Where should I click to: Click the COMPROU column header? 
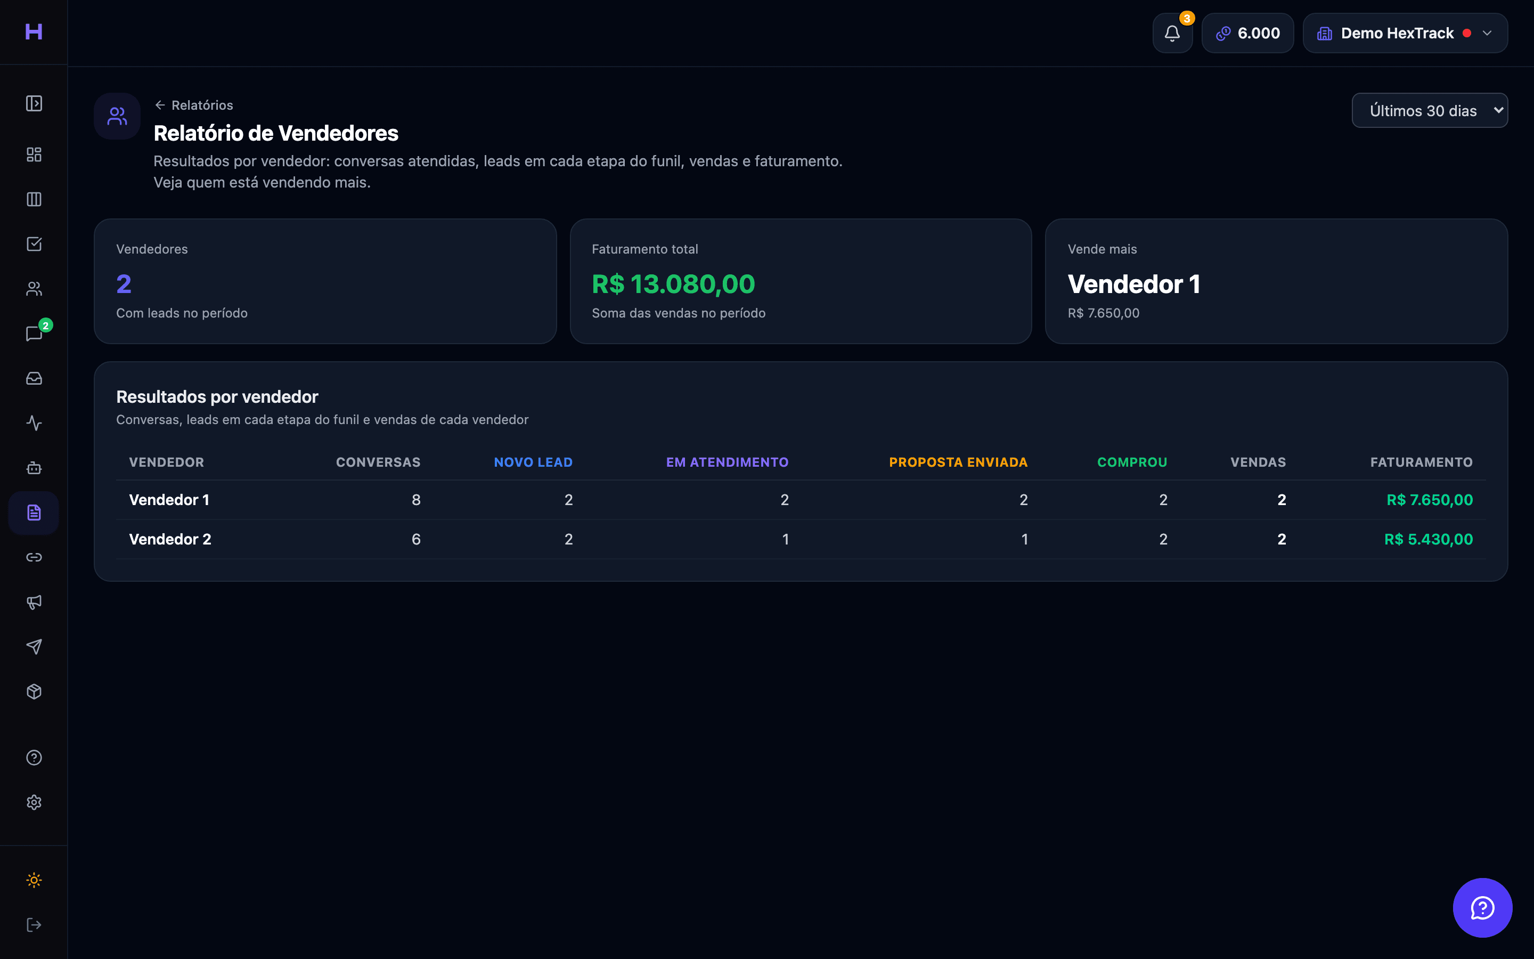pyautogui.click(x=1132, y=462)
